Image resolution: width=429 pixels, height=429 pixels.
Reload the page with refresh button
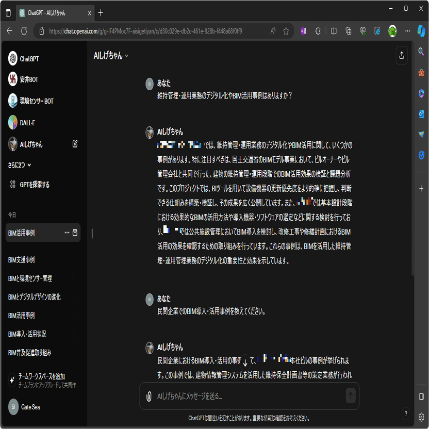click(24, 31)
